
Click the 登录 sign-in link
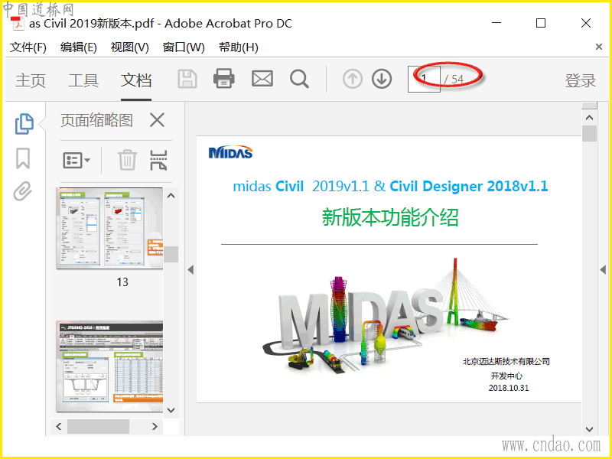[x=581, y=80]
